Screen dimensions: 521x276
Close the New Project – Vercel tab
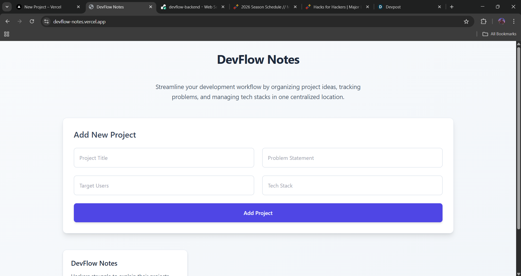78,7
